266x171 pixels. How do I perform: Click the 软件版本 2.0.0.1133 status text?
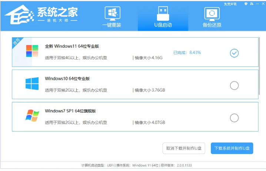click(x=176, y=165)
